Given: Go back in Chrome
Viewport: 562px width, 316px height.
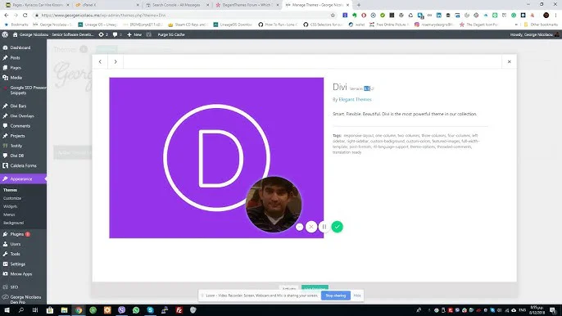Looking at the screenshot, I should (6, 16).
